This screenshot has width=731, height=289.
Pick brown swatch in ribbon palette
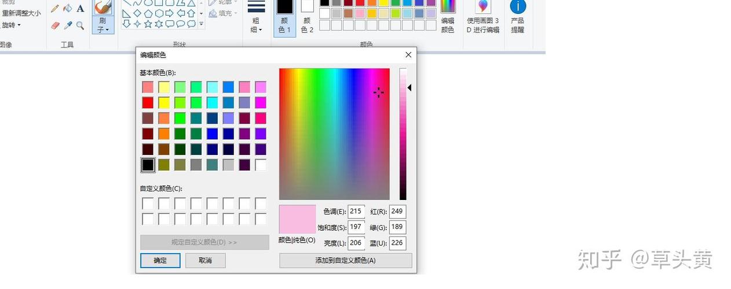[x=348, y=13]
